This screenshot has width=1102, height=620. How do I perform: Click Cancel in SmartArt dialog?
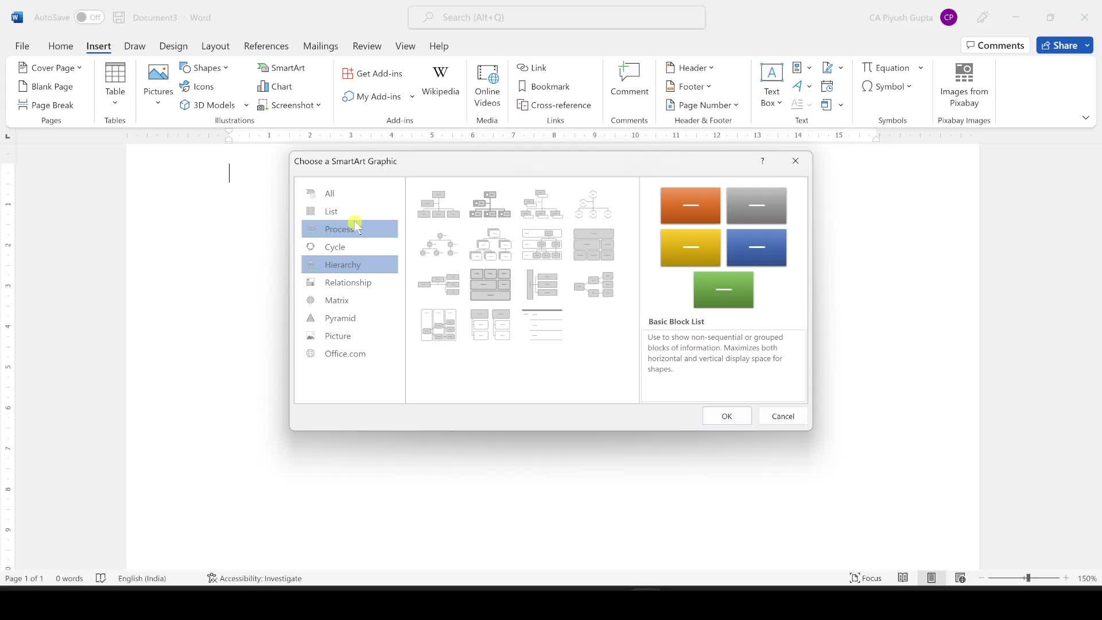[x=783, y=416]
